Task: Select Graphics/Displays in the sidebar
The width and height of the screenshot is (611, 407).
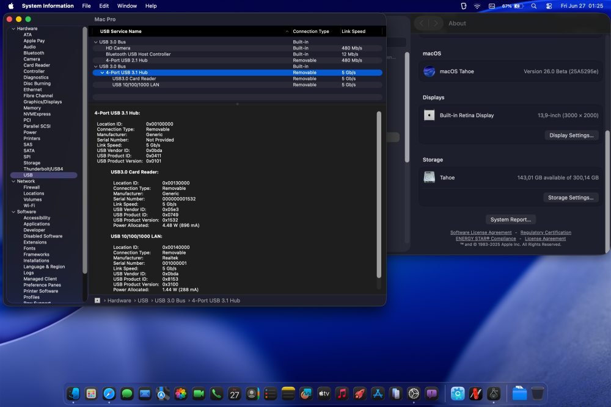Action: point(43,102)
